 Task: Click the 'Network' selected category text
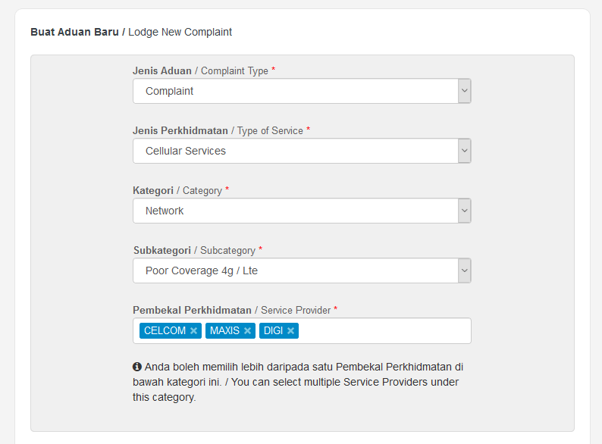[165, 211]
